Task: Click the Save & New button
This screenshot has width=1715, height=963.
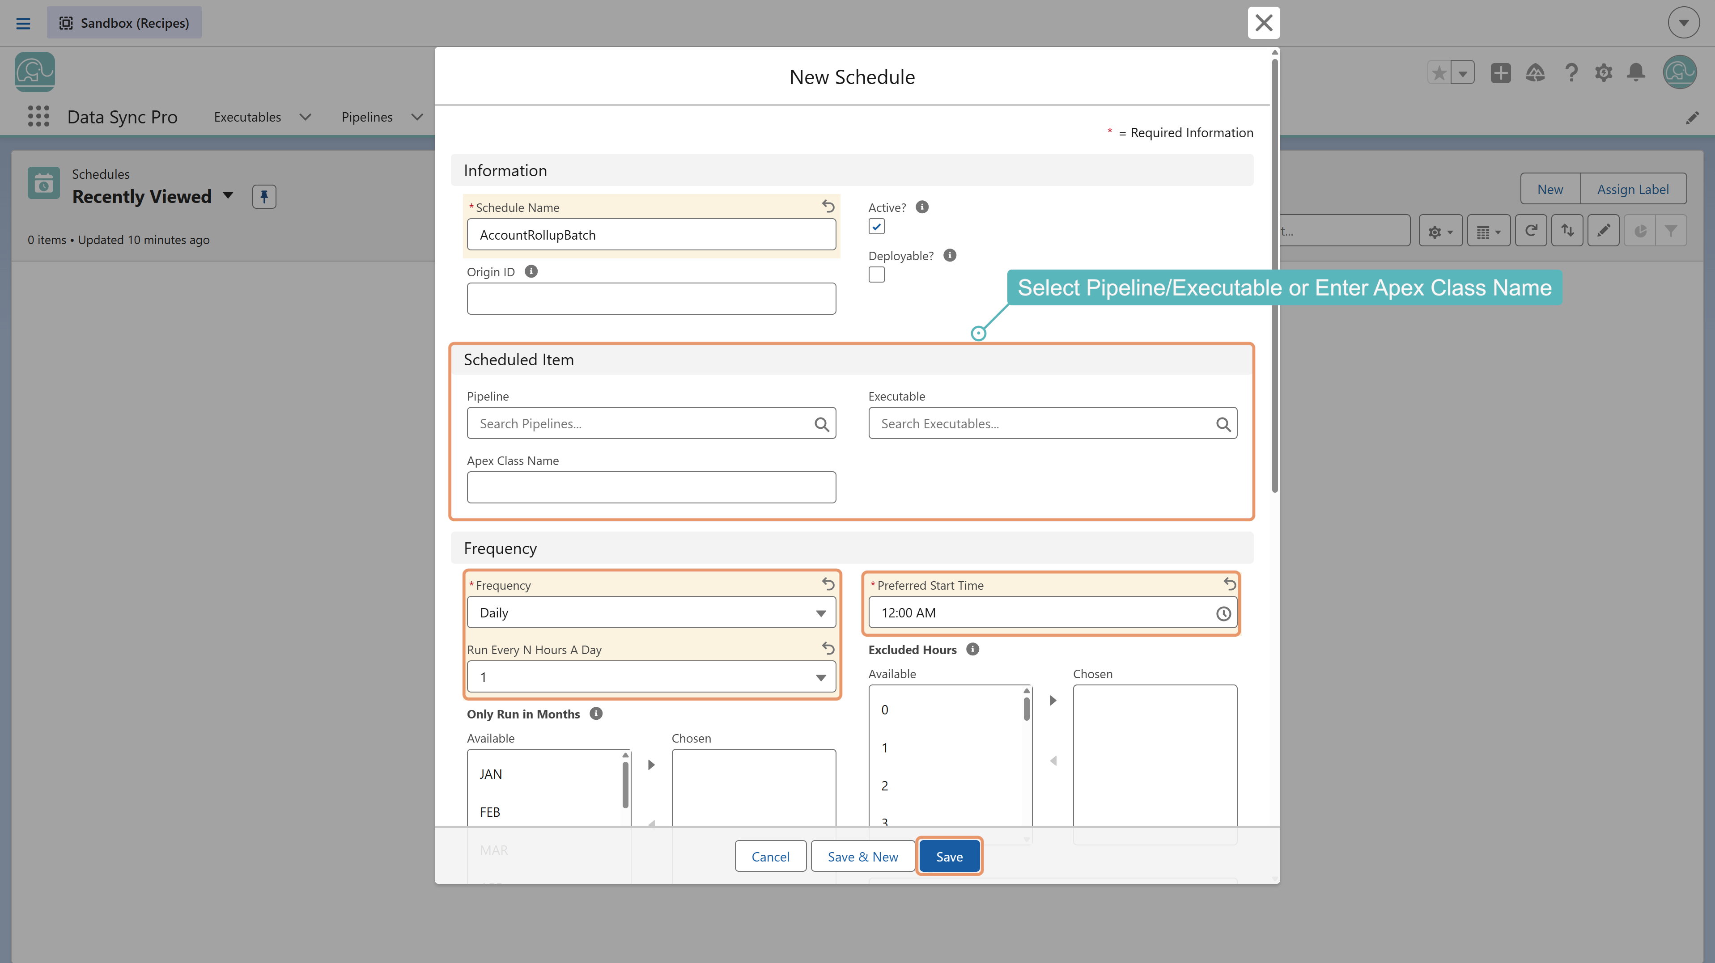Action: 862,857
